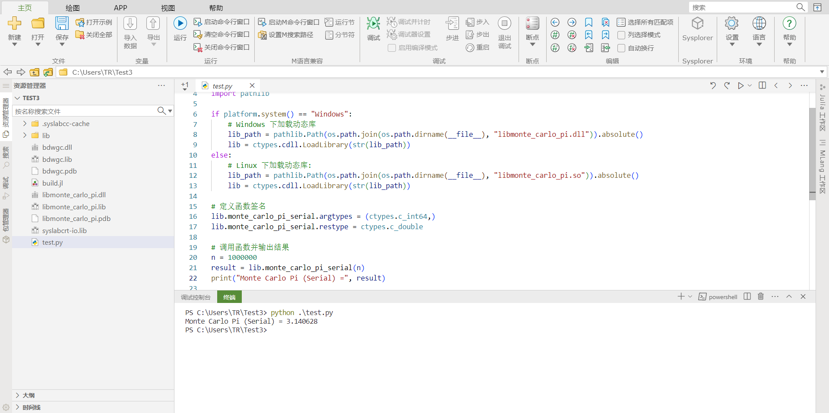Open the path bar dropdown arrow
Screen dimensions: 829x413
(822, 72)
